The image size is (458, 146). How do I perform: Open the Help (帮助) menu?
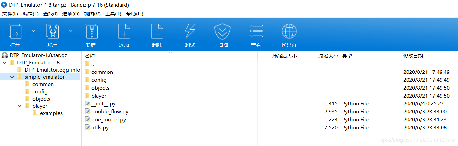pos(135,14)
